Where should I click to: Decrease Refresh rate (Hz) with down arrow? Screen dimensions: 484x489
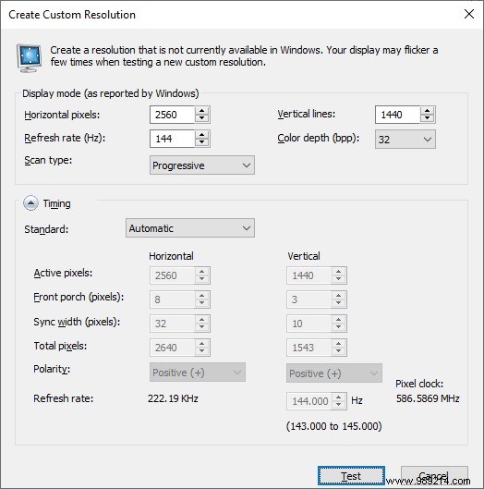pos(202,142)
